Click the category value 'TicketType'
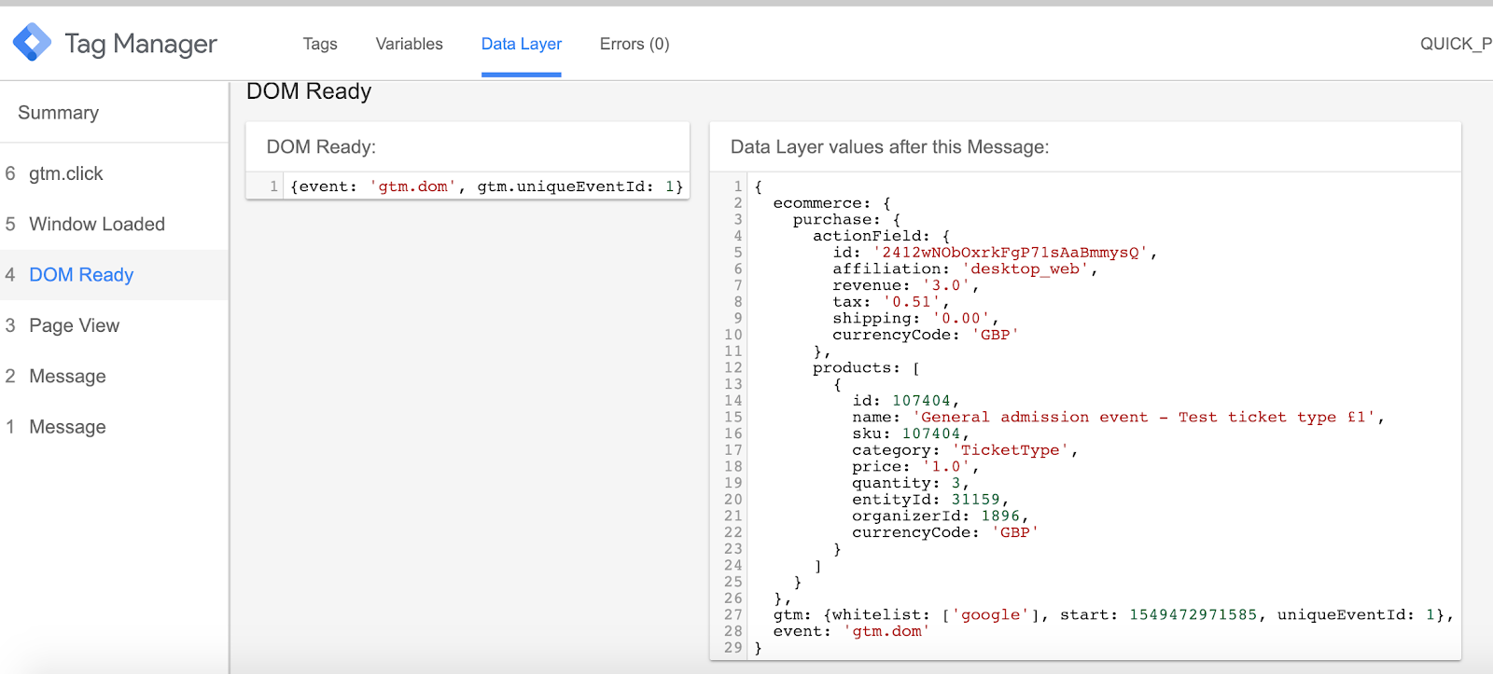Viewport: 1493px width, 674px height. pos(1010,450)
